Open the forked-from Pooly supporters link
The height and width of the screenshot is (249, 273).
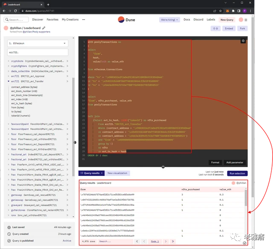pyautogui.click(x=36, y=32)
